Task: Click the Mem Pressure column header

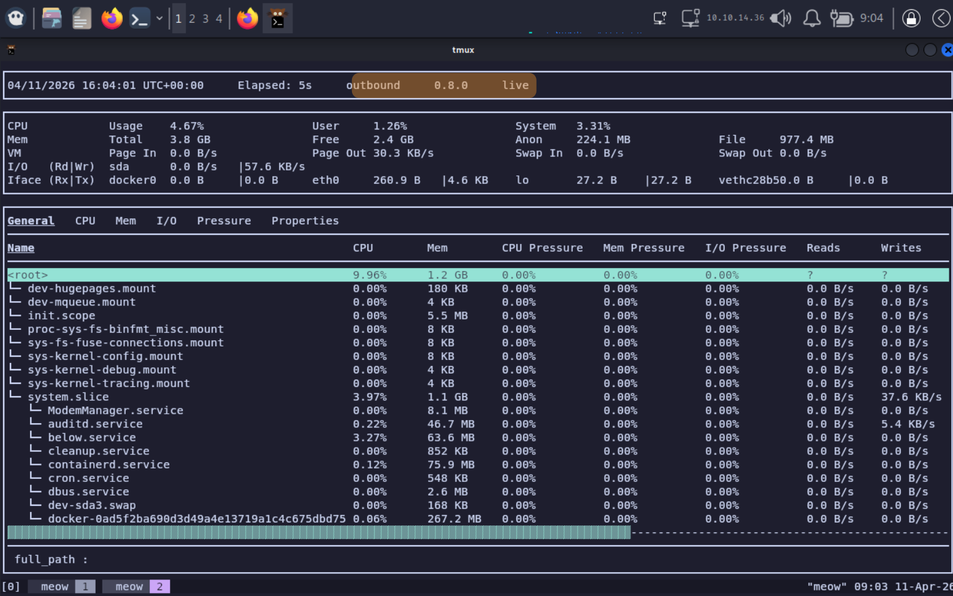Action: pyautogui.click(x=643, y=248)
